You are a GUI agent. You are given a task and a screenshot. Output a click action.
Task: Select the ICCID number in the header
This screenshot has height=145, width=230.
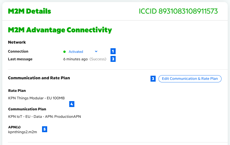point(178,11)
